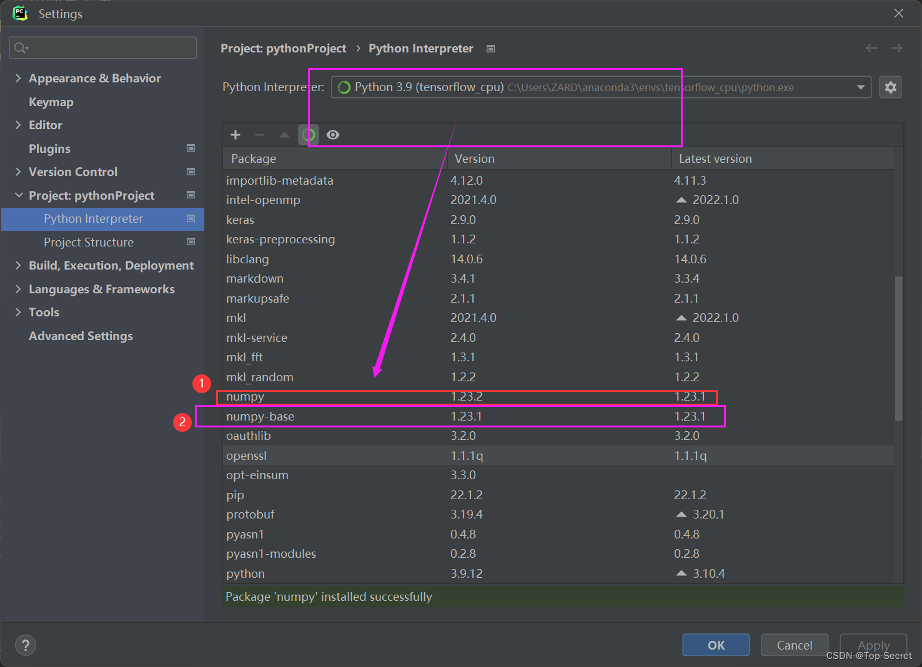Click the back navigation arrow
Viewport: 922px width, 667px height.
point(871,48)
